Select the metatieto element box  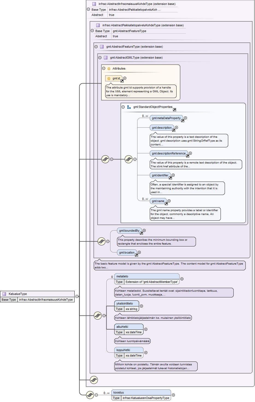(x=147, y=279)
